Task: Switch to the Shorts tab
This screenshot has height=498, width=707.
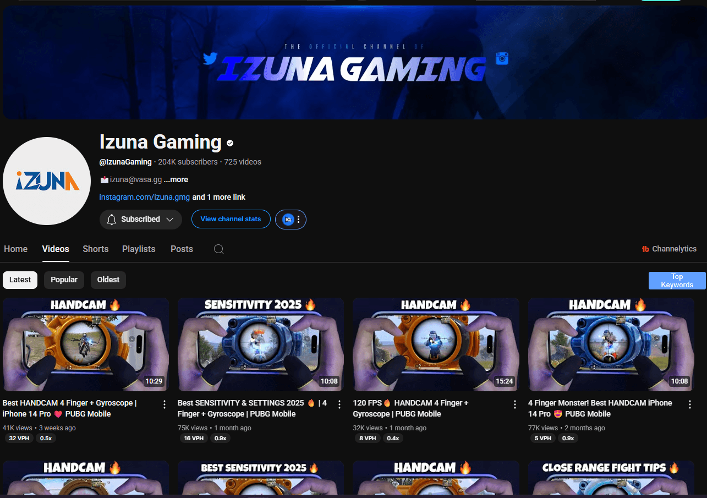Action: (96, 249)
